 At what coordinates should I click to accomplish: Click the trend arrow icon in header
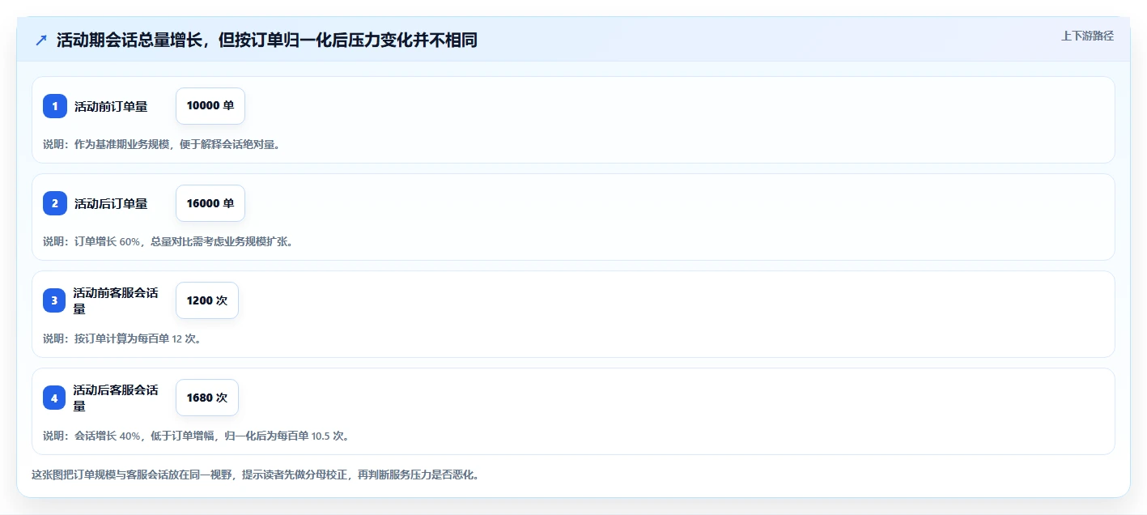(41, 40)
